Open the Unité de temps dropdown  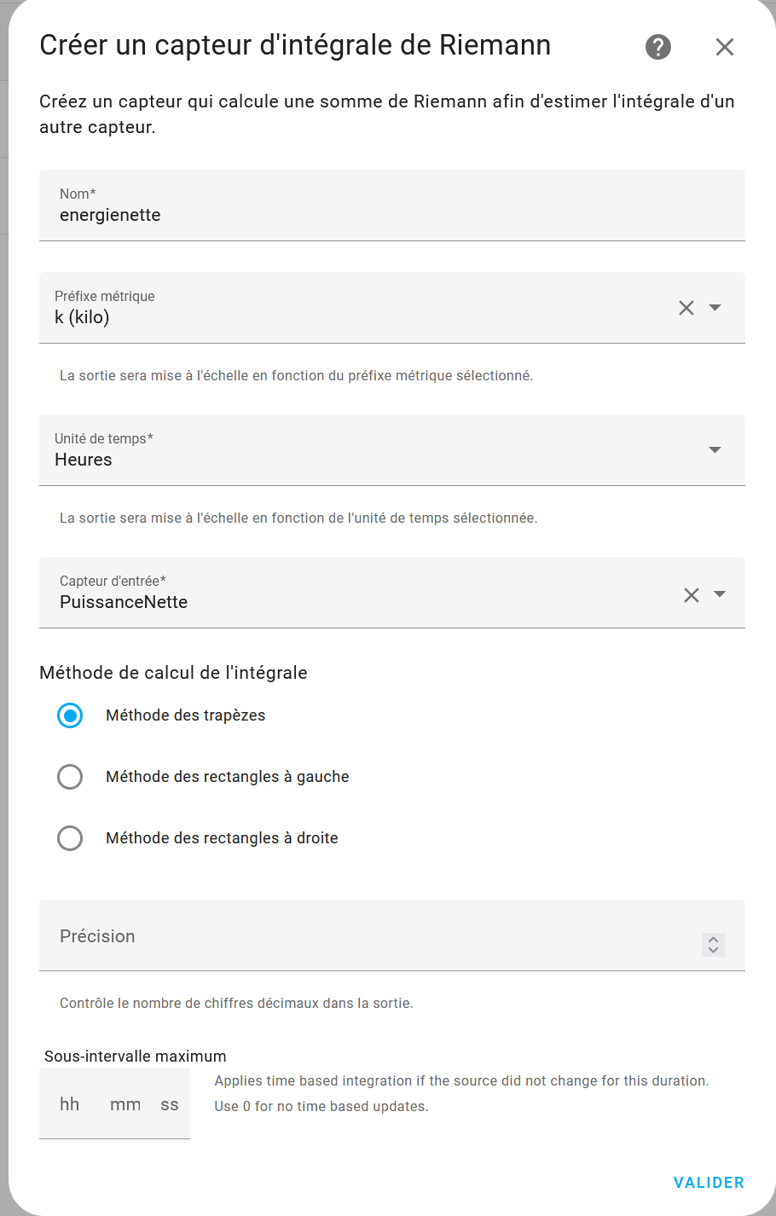tap(392, 450)
